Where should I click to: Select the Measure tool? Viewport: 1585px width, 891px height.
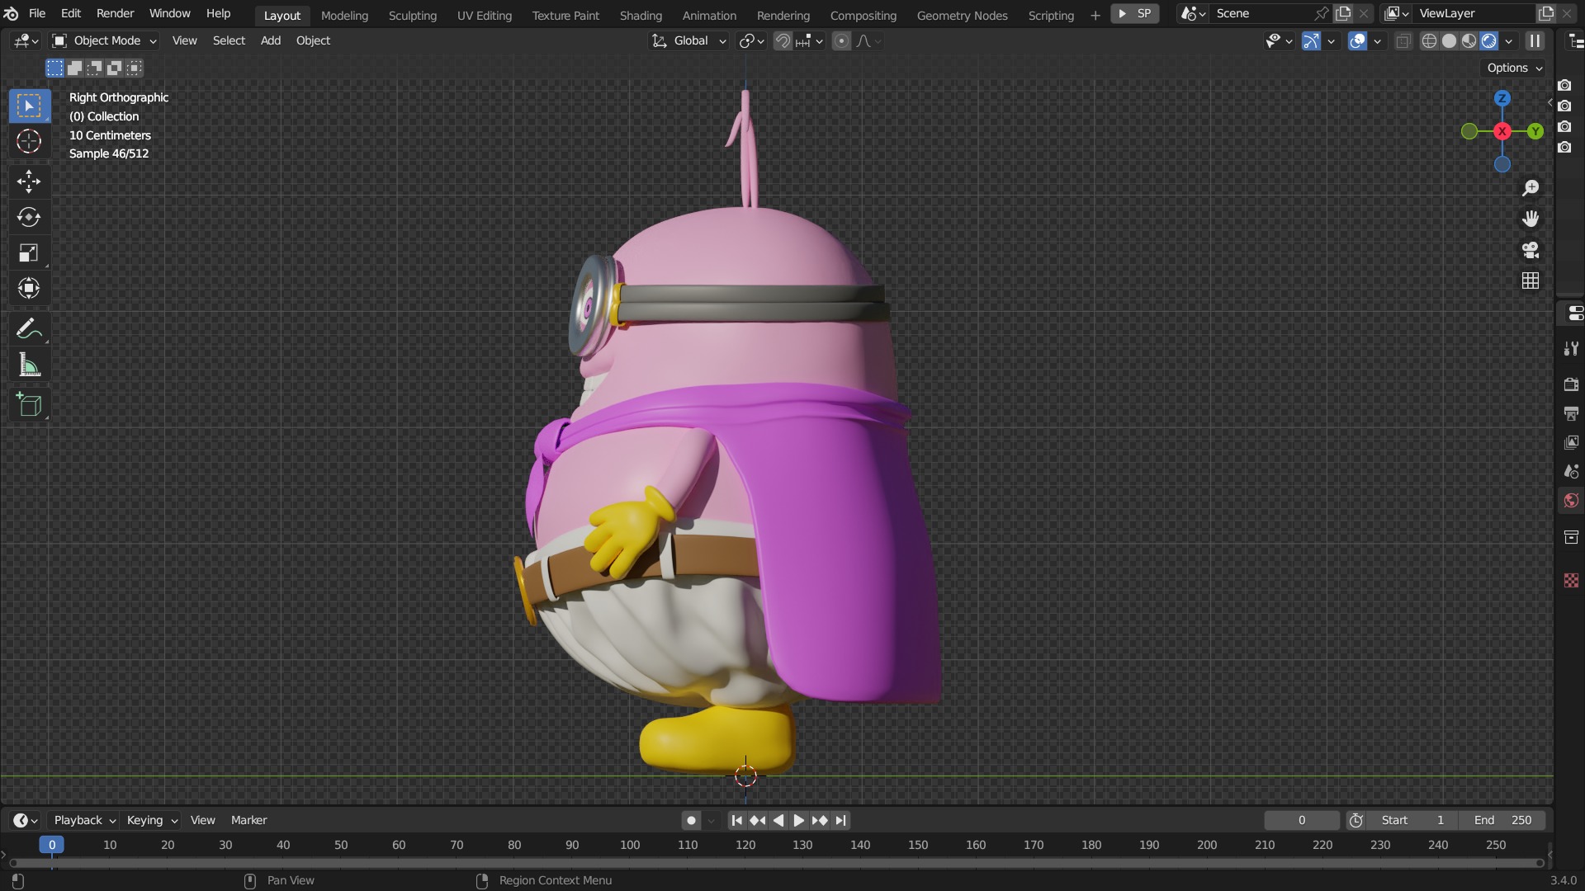click(29, 365)
